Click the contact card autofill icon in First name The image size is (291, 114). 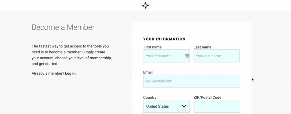[x=187, y=56]
